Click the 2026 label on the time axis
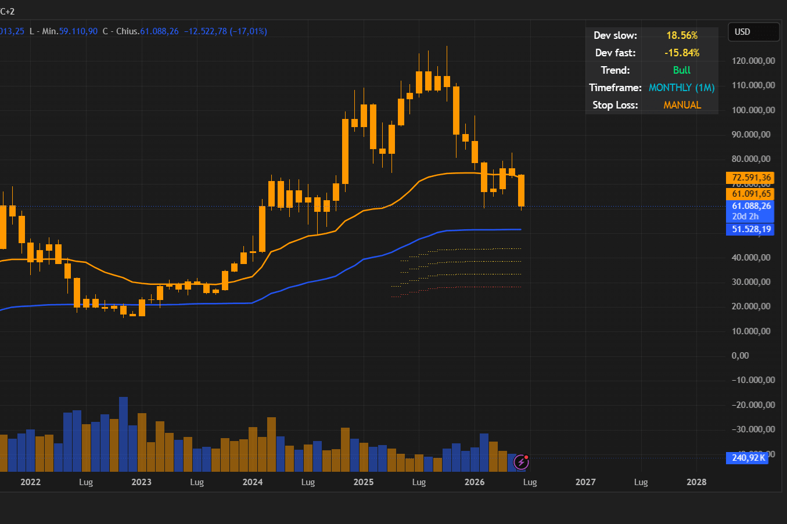The height and width of the screenshot is (524, 787). pos(475,482)
